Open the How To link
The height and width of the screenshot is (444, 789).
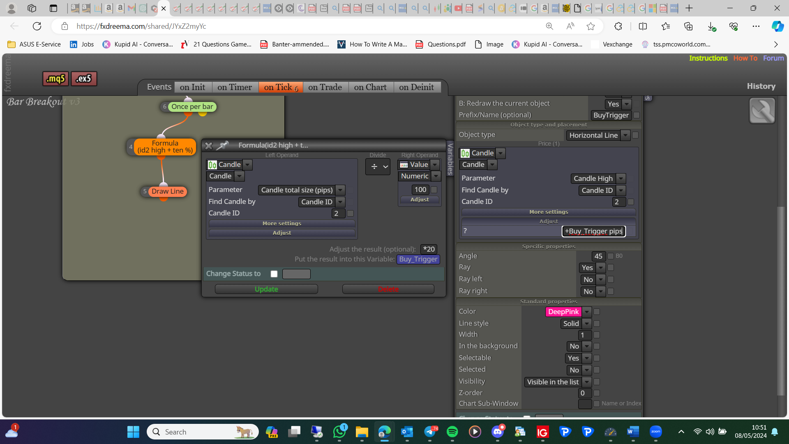[745, 58]
